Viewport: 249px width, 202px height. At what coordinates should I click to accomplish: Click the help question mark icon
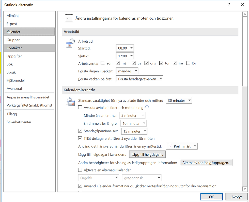(229, 5)
